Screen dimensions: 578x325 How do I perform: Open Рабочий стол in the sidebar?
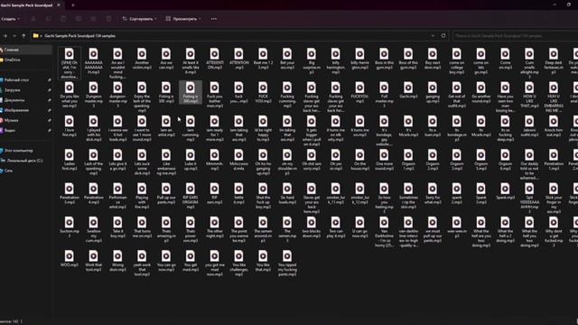click(26, 79)
